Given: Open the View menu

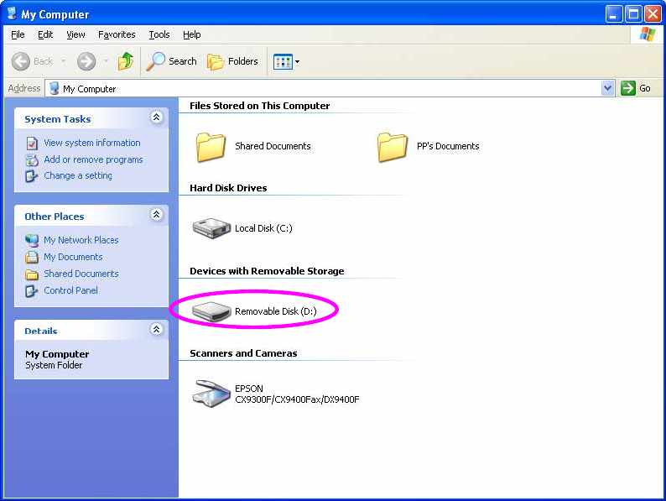Looking at the screenshot, I should click(x=75, y=34).
